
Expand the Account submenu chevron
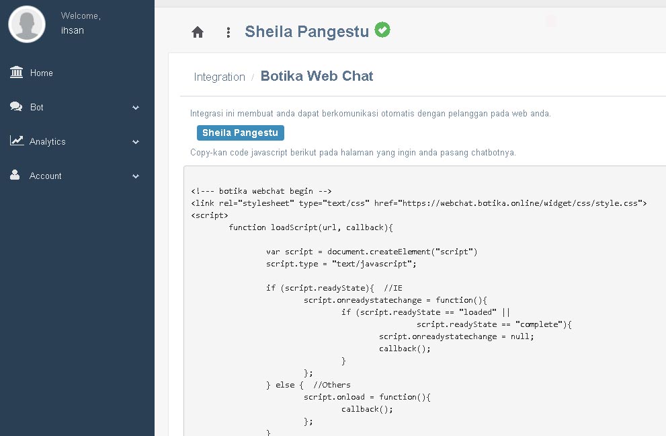(x=136, y=176)
